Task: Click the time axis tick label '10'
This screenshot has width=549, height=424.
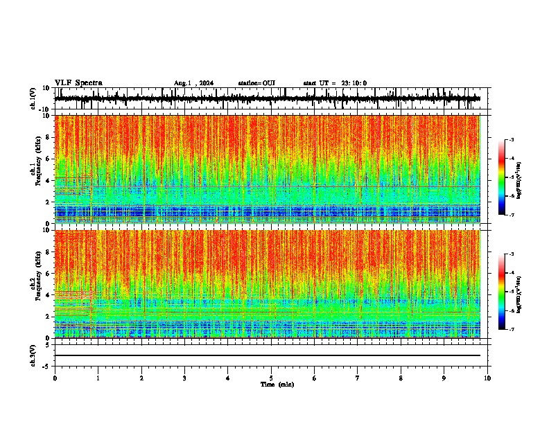Action: tap(487, 378)
